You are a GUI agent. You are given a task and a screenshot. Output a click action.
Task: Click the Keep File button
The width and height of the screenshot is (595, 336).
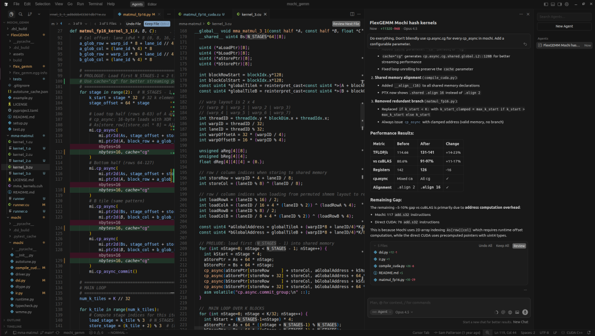[157, 24]
